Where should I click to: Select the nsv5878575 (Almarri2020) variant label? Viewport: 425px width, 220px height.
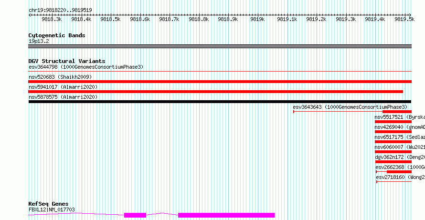63,97
